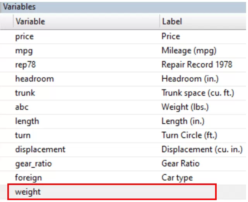Select the unlabeled weight variable

point(28,192)
